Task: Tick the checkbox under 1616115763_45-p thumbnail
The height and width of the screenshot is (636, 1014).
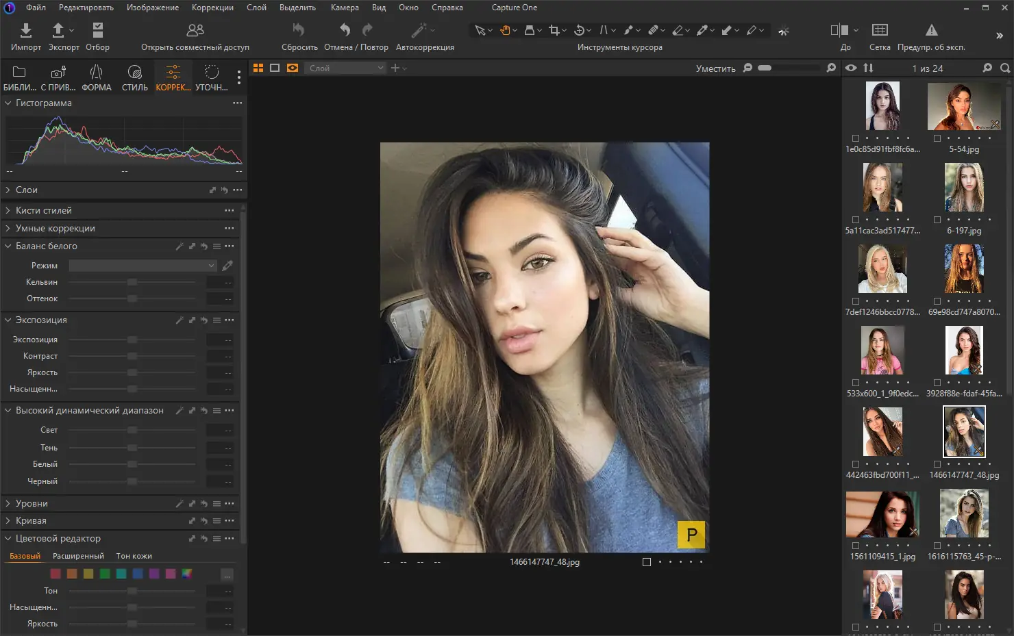Action: [x=937, y=546]
